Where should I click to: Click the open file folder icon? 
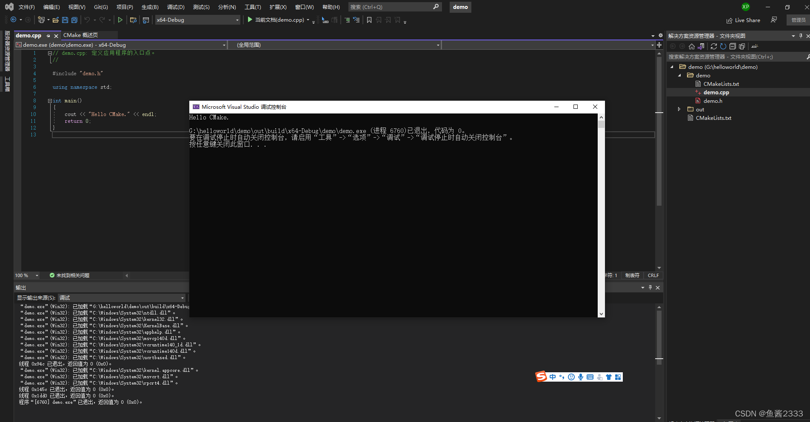55,20
